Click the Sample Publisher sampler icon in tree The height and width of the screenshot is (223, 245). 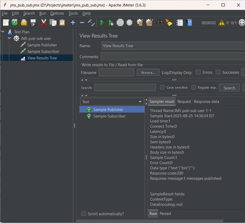tap(23, 45)
